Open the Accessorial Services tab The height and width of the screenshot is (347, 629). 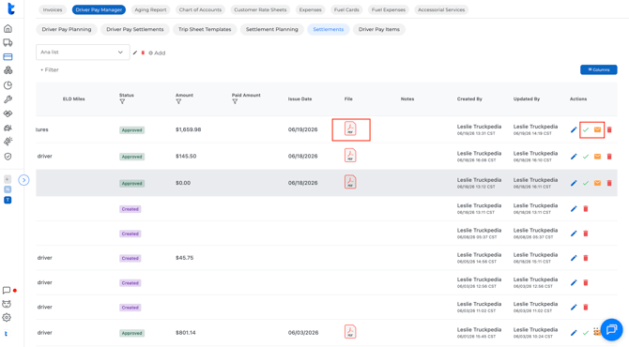pyautogui.click(x=441, y=9)
